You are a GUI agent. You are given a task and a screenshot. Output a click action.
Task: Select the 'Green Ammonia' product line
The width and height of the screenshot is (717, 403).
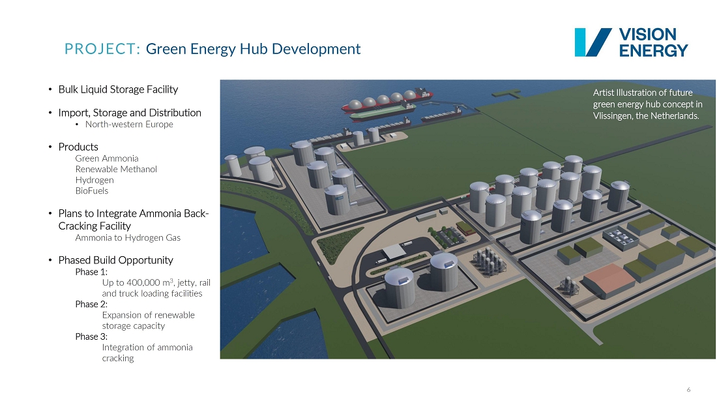point(107,158)
